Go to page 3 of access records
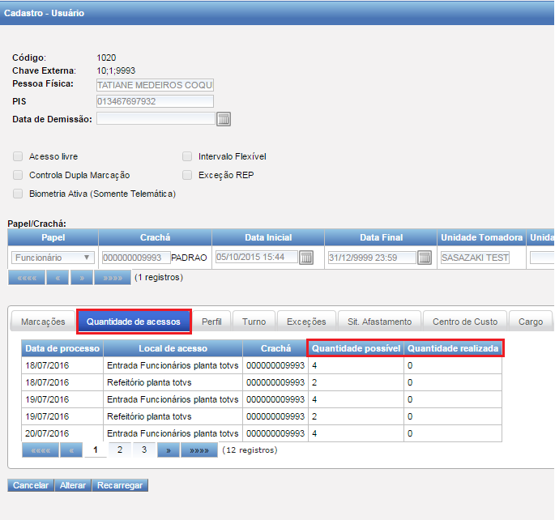The width and height of the screenshot is (555, 520). coord(144,450)
